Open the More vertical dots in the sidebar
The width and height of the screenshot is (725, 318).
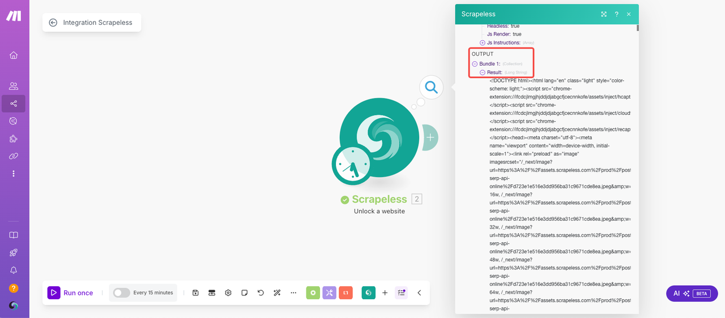pyautogui.click(x=14, y=174)
